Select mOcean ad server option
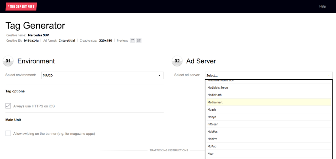 click(x=269, y=124)
